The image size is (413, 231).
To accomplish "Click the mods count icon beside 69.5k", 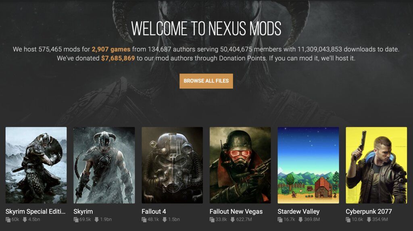I will click(76, 219).
